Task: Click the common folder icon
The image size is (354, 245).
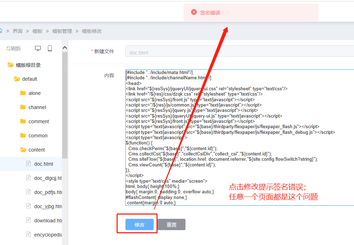Action: (x=23, y=135)
